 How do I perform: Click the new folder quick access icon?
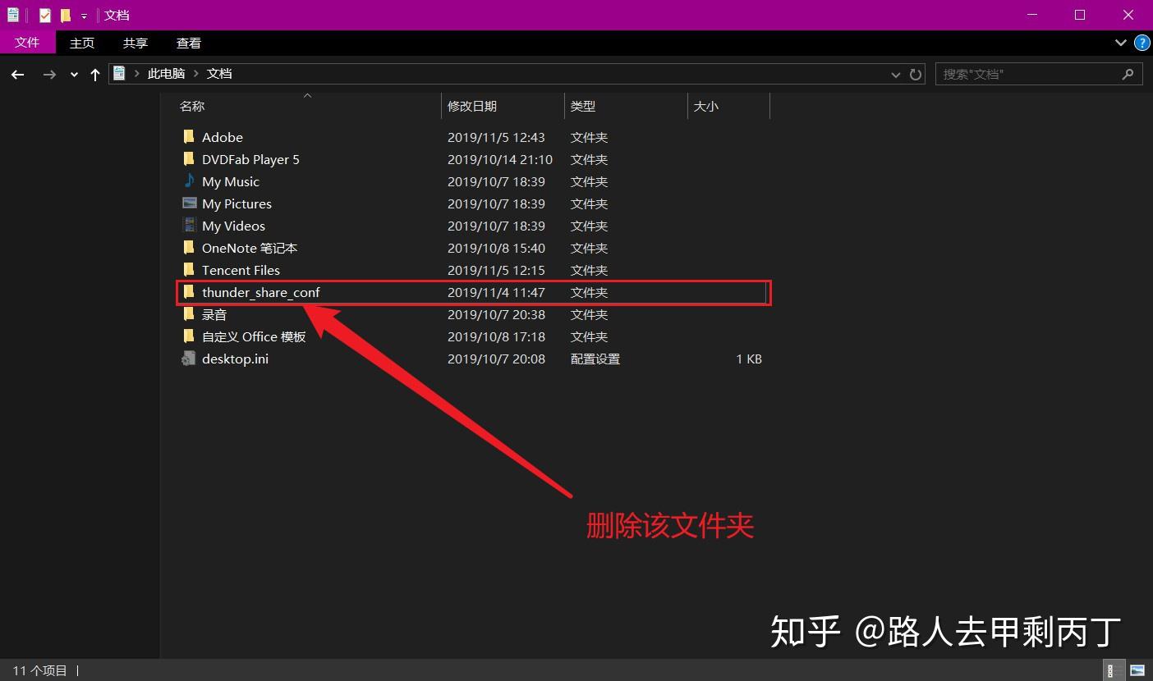pos(66,15)
